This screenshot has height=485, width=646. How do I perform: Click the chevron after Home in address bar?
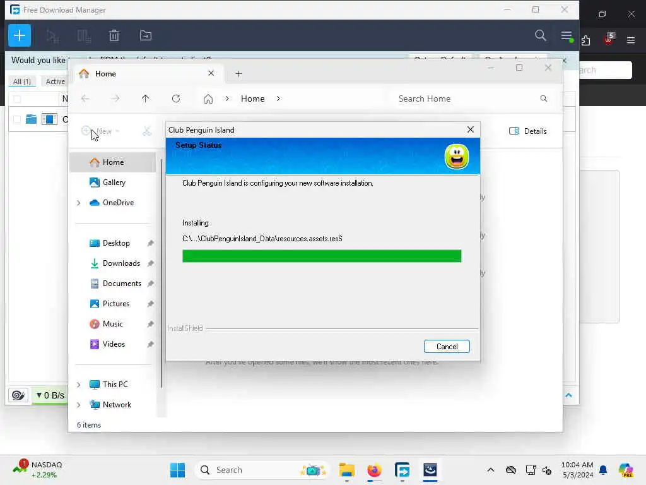pos(278,99)
